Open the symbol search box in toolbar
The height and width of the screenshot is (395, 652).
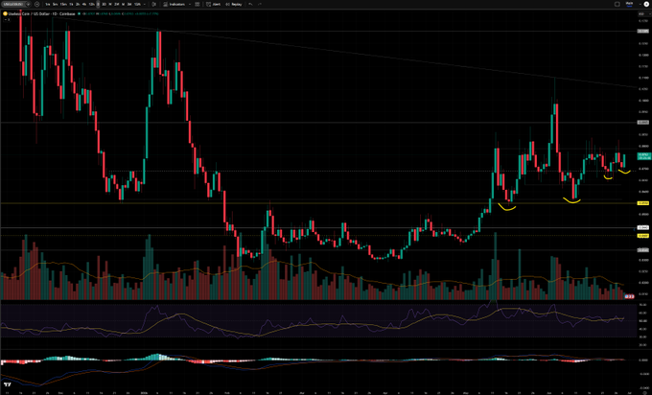tap(14, 4)
